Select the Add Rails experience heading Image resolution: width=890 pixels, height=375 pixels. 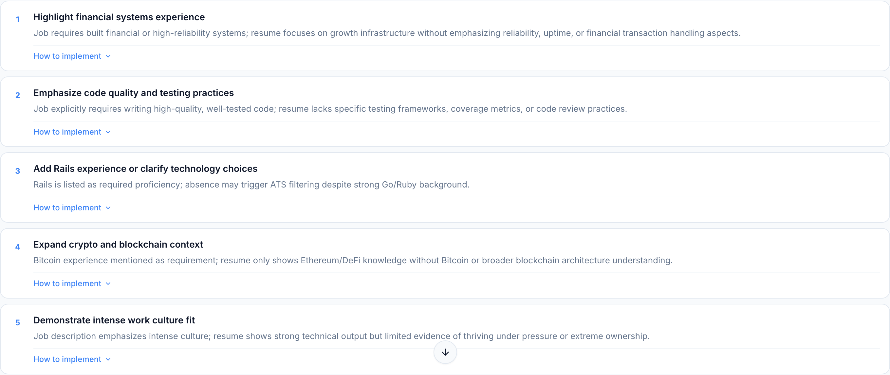click(x=145, y=169)
